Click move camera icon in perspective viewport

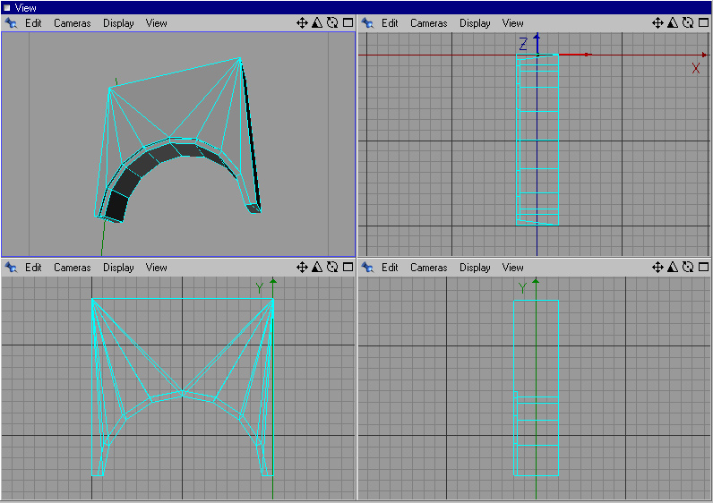pos(302,22)
